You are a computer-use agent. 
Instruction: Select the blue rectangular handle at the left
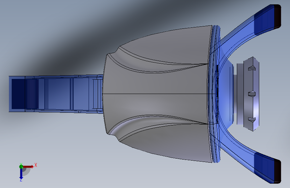[x=56, y=94]
